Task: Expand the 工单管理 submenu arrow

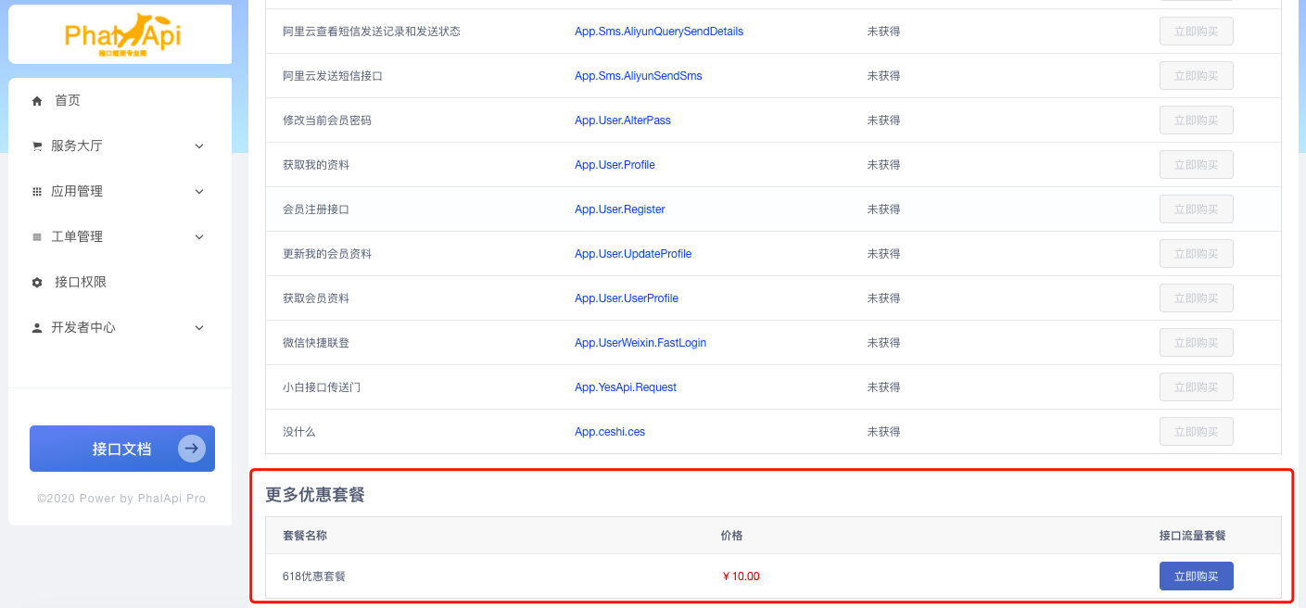Action: [x=199, y=237]
